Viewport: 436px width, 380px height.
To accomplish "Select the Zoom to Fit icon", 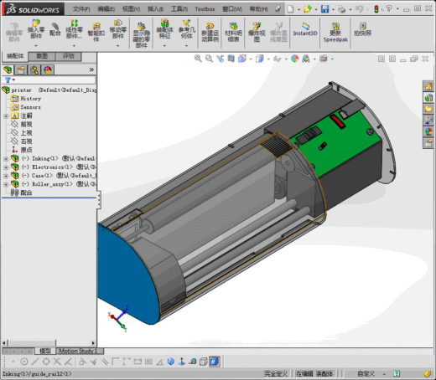I will pyautogui.click(x=198, y=59).
